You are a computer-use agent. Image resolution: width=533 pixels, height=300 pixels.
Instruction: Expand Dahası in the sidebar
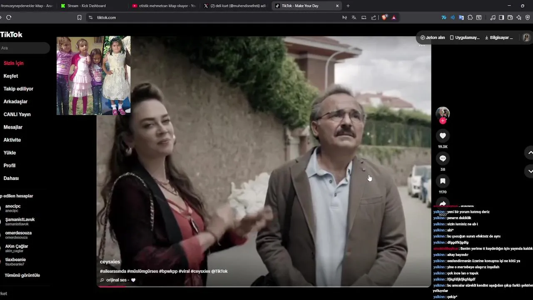click(x=11, y=178)
